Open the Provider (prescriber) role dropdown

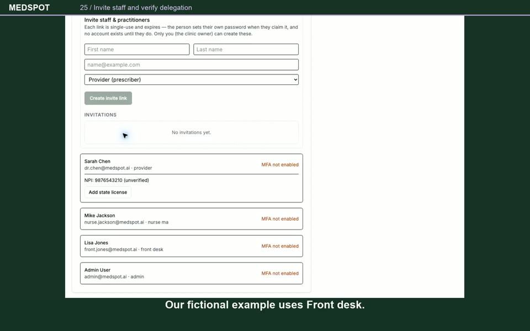[192, 79]
